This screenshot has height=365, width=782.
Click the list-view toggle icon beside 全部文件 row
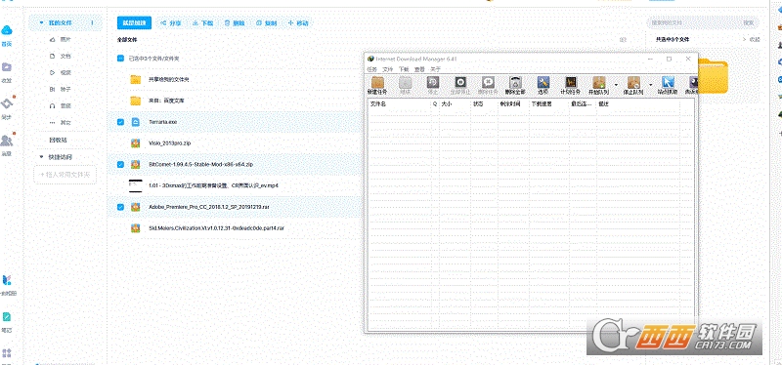623,39
